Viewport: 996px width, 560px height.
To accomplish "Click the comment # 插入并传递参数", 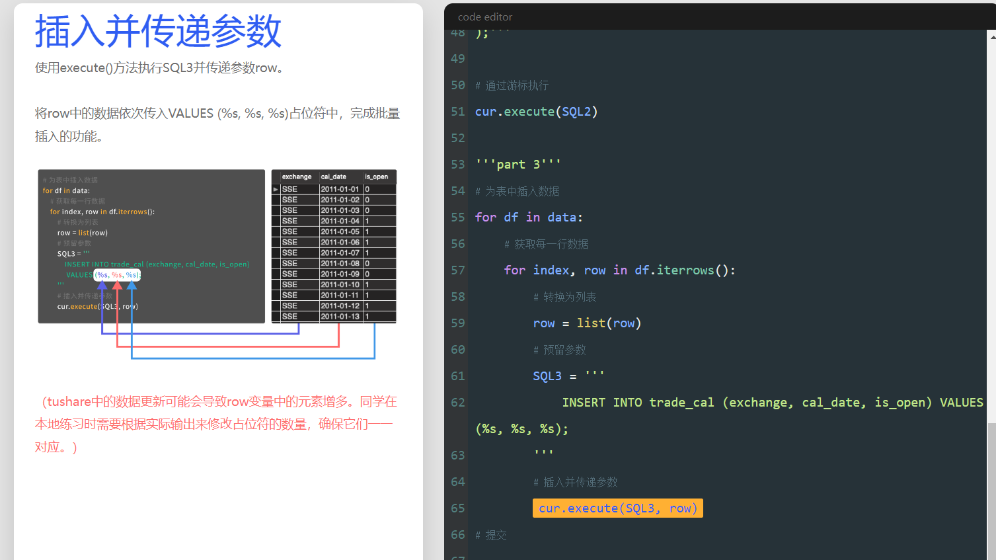I will 575,482.
